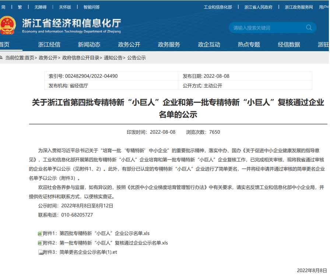The image size is (330, 278).
Task: Click 政府信息公开目录 in the breadcrumb
Action: [81, 58]
